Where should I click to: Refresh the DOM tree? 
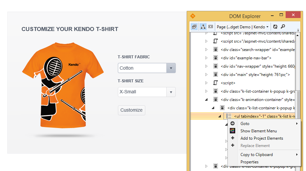coord(275,27)
